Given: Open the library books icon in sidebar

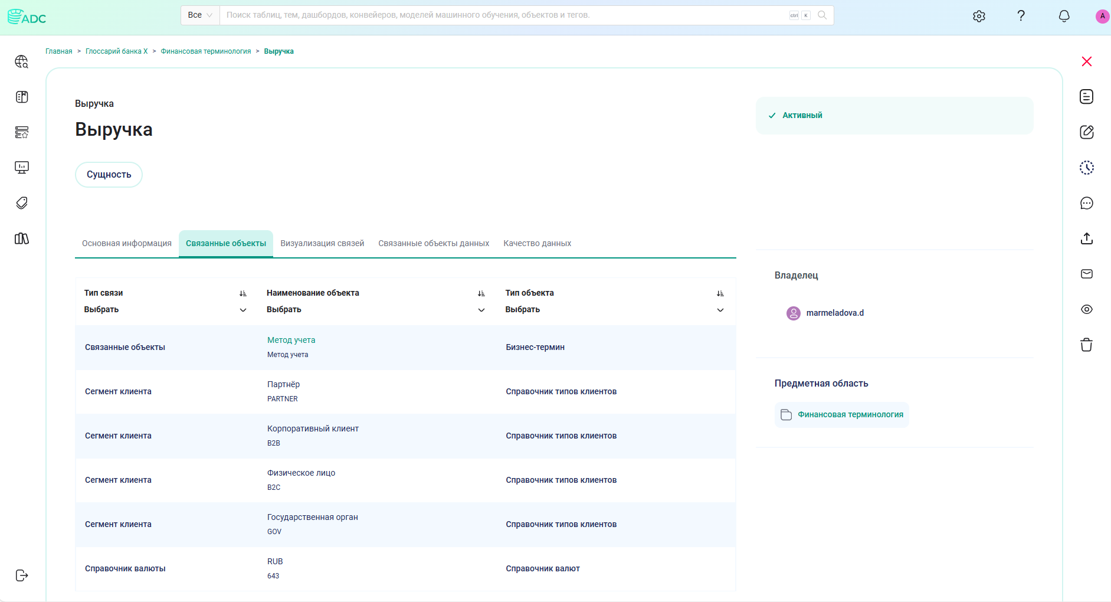Looking at the screenshot, I should (22, 238).
